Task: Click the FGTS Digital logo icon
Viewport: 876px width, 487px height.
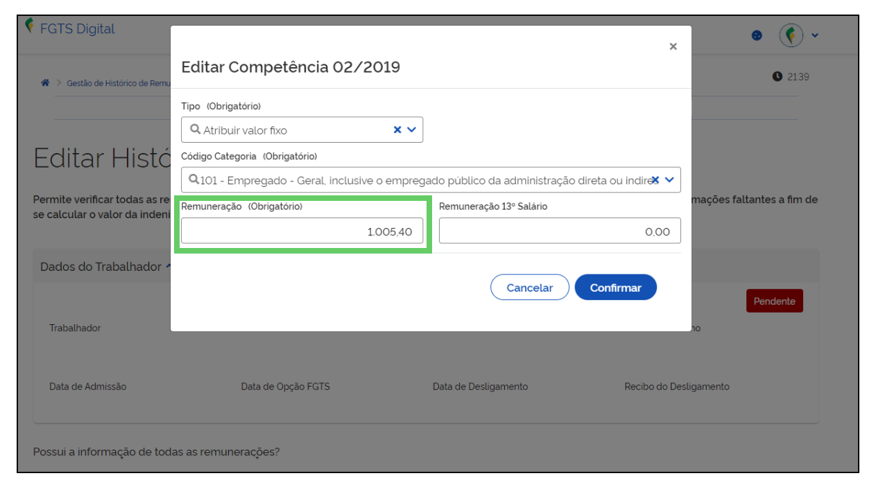Action: 29,27
